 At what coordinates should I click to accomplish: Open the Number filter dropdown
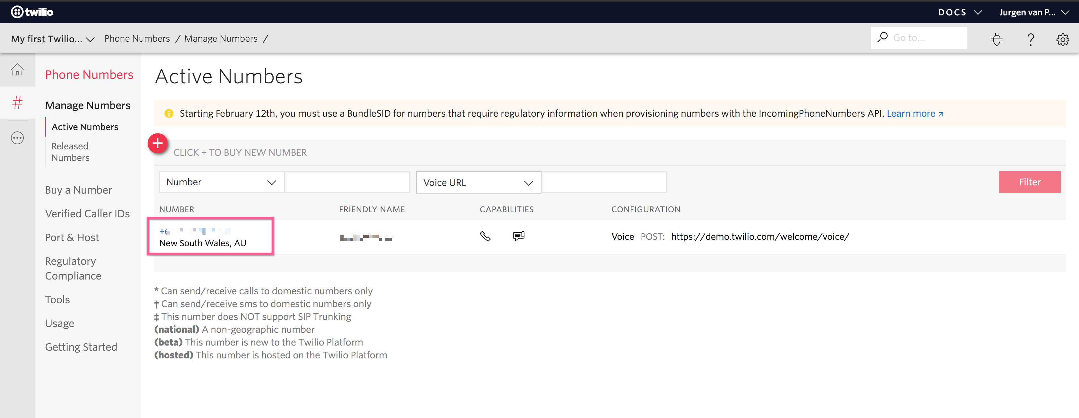222,182
